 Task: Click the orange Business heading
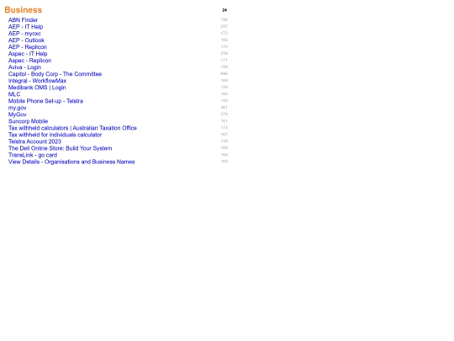point(24,10)
